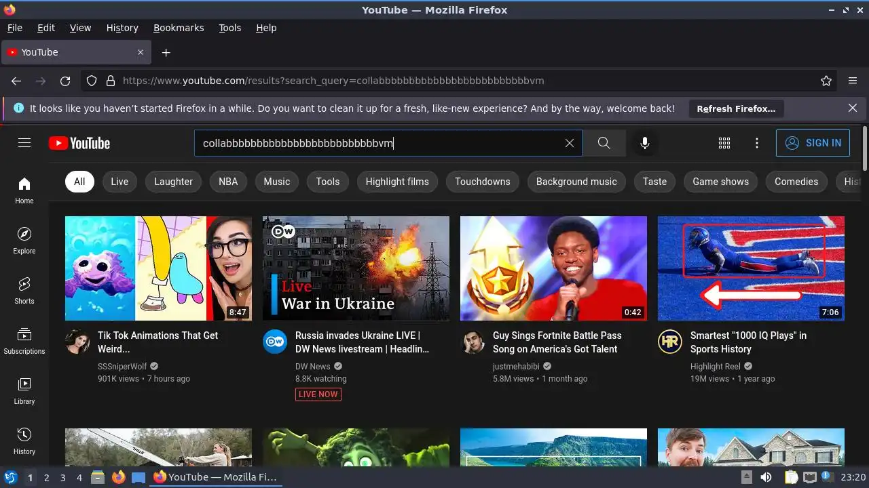This screenshot has width=869, height=488.
Task: Select the Taste filter chip
Action: (x=655, y=182)
